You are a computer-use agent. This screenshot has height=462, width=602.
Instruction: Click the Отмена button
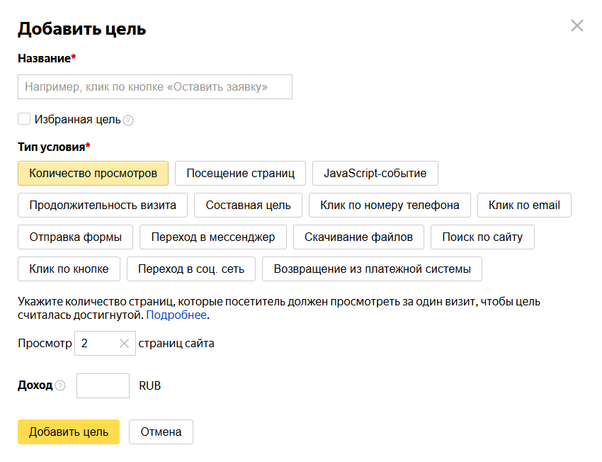click(161, 432)
